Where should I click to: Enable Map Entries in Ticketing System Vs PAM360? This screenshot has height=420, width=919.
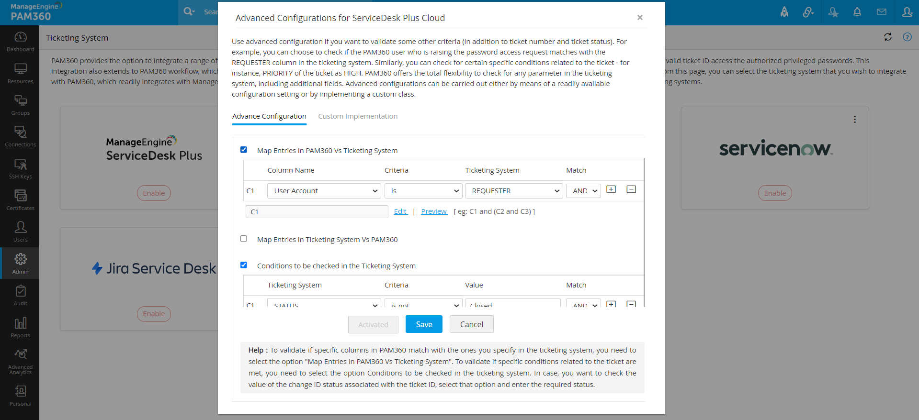pos(244,239)
